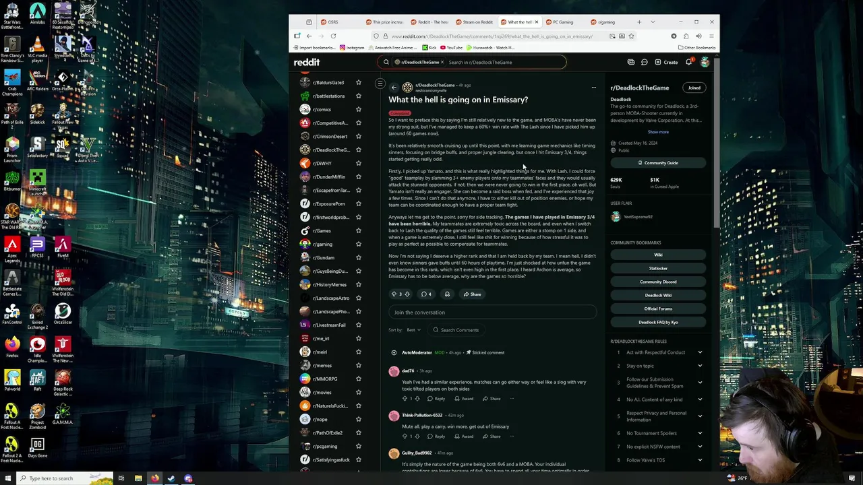Open more options on dad76's comment
This screenshot has width=863, height=485.
tap(512, 399)
